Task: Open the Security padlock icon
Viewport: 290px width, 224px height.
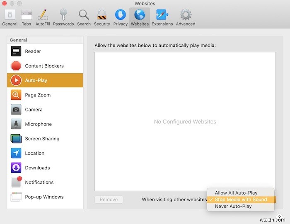Action: 102,14
